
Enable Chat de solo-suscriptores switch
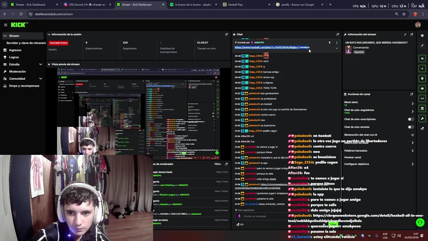(x=411, y=119)
